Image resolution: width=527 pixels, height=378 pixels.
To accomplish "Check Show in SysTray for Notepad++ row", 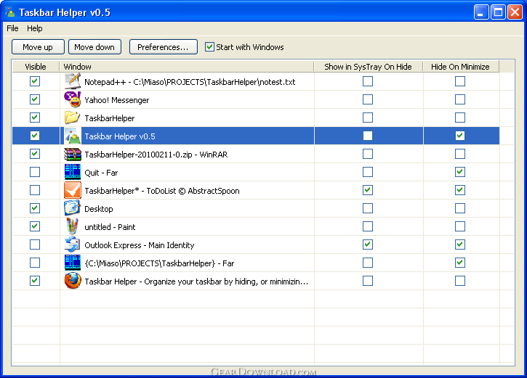I will click(368, 81).
